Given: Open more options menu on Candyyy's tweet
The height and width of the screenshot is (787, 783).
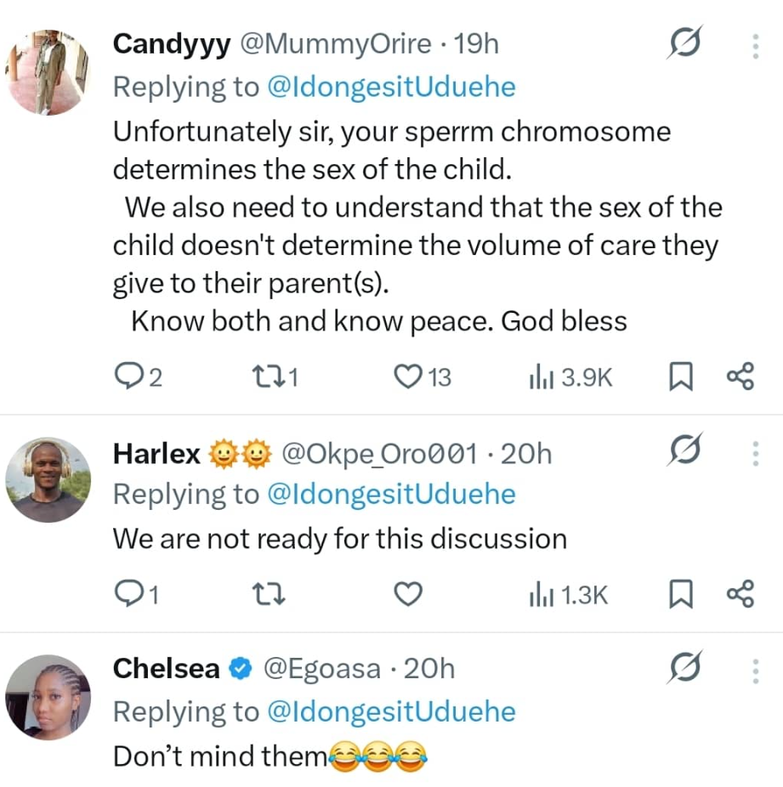Looking at the screenshot, I should point(754,45).
